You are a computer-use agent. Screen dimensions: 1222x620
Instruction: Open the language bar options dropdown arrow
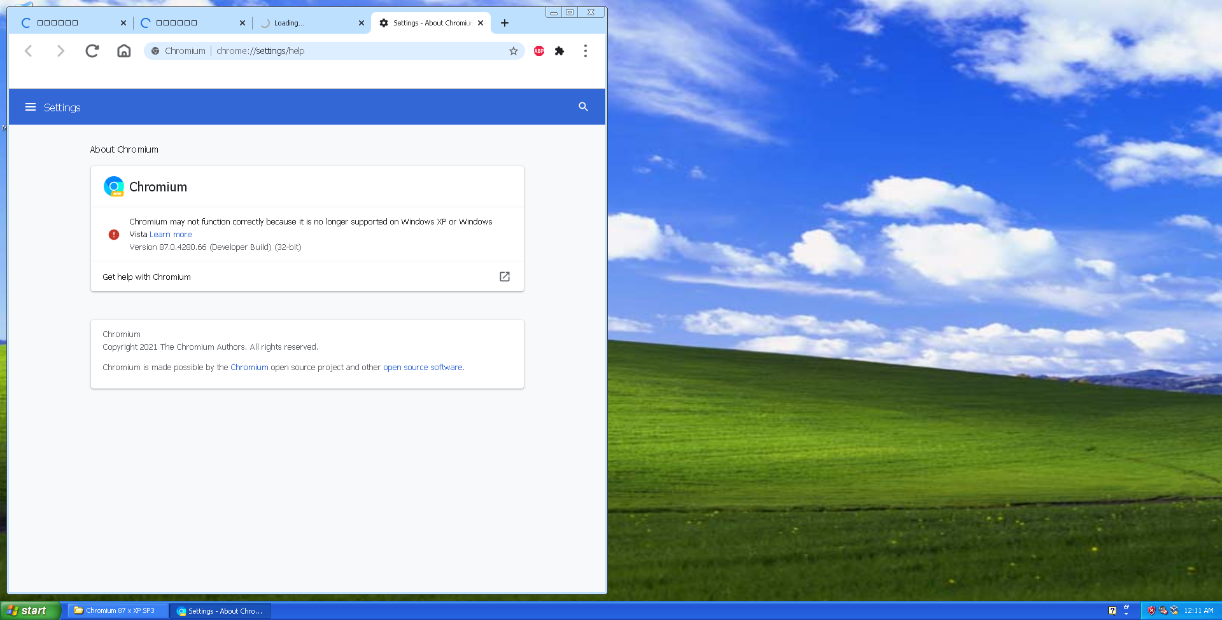pos(1126,614)
